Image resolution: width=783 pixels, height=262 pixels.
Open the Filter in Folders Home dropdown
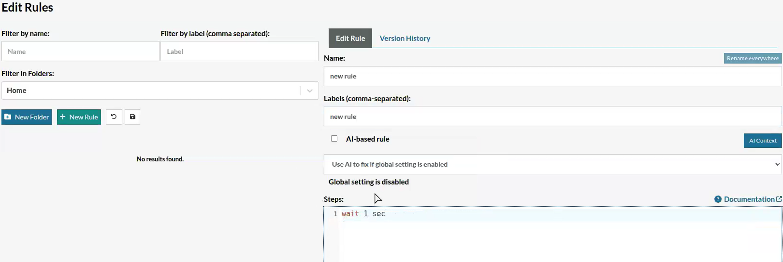point(160,91)
